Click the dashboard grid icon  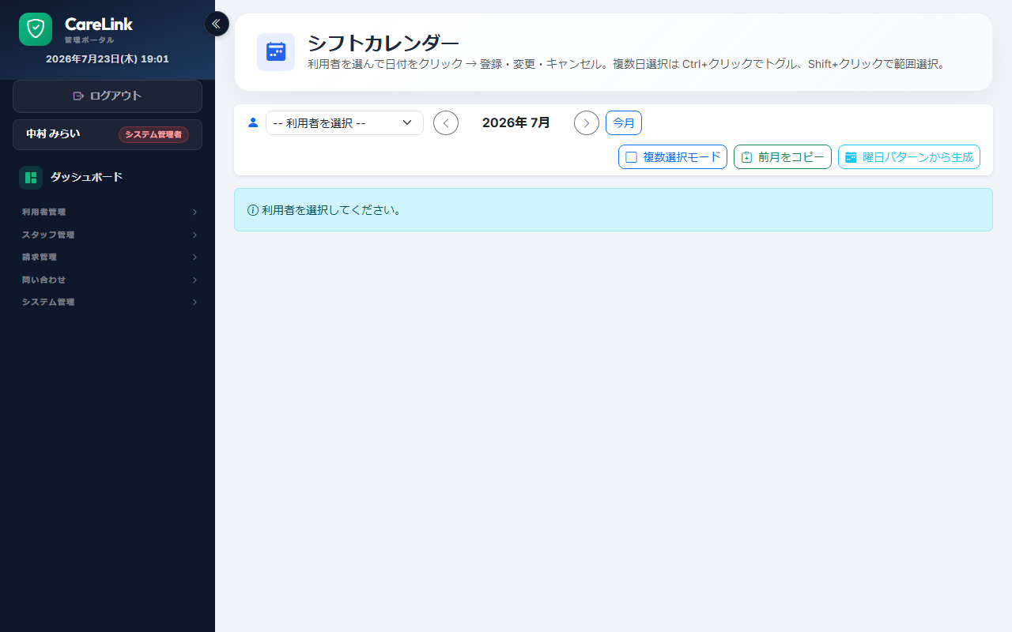tap(31, 178)
